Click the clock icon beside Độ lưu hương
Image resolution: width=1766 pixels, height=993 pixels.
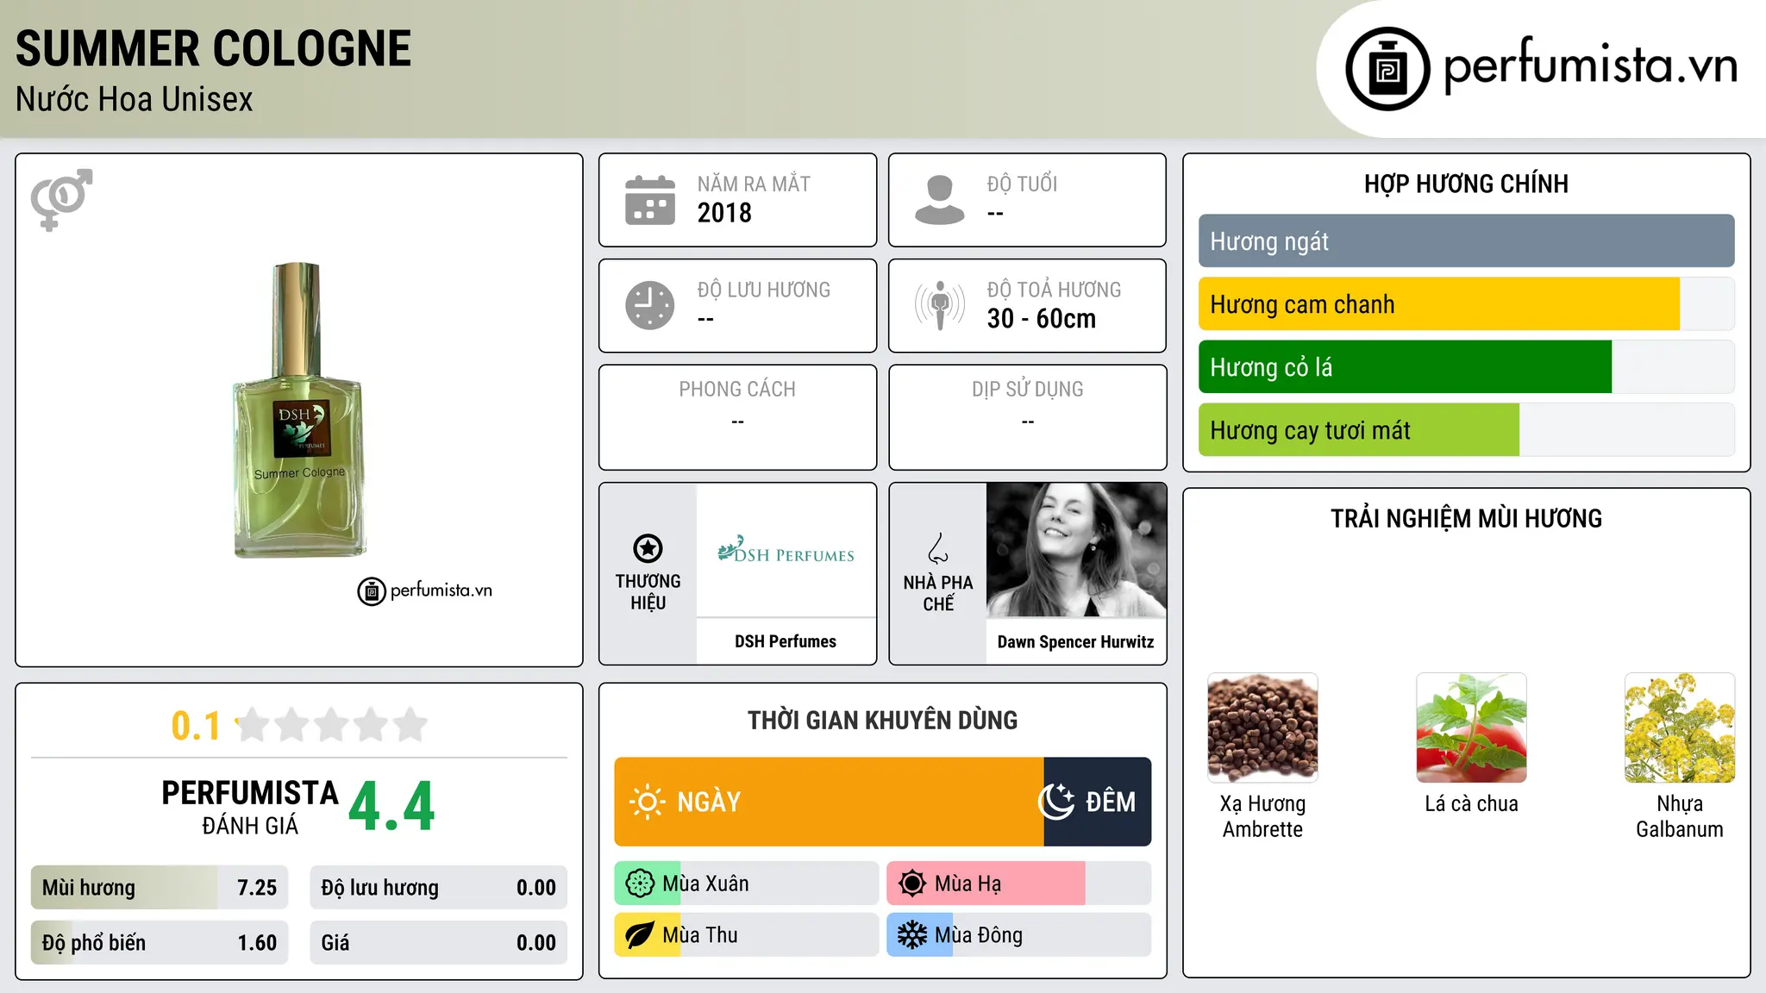point(650,305)
